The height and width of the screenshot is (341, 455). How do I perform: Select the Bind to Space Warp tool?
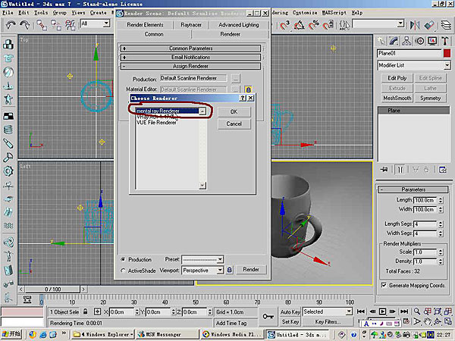[70, 25]
